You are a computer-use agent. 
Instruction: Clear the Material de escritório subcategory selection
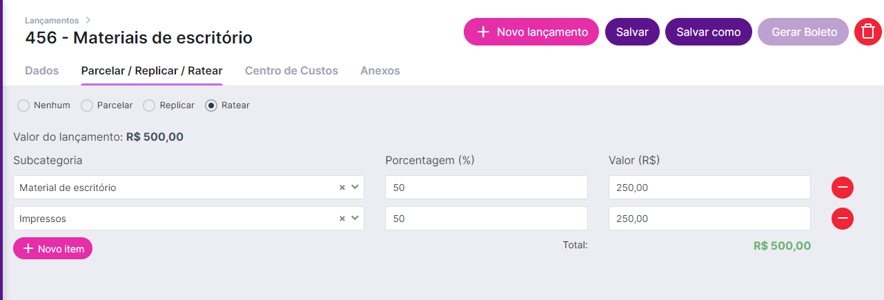pos(342,188)
